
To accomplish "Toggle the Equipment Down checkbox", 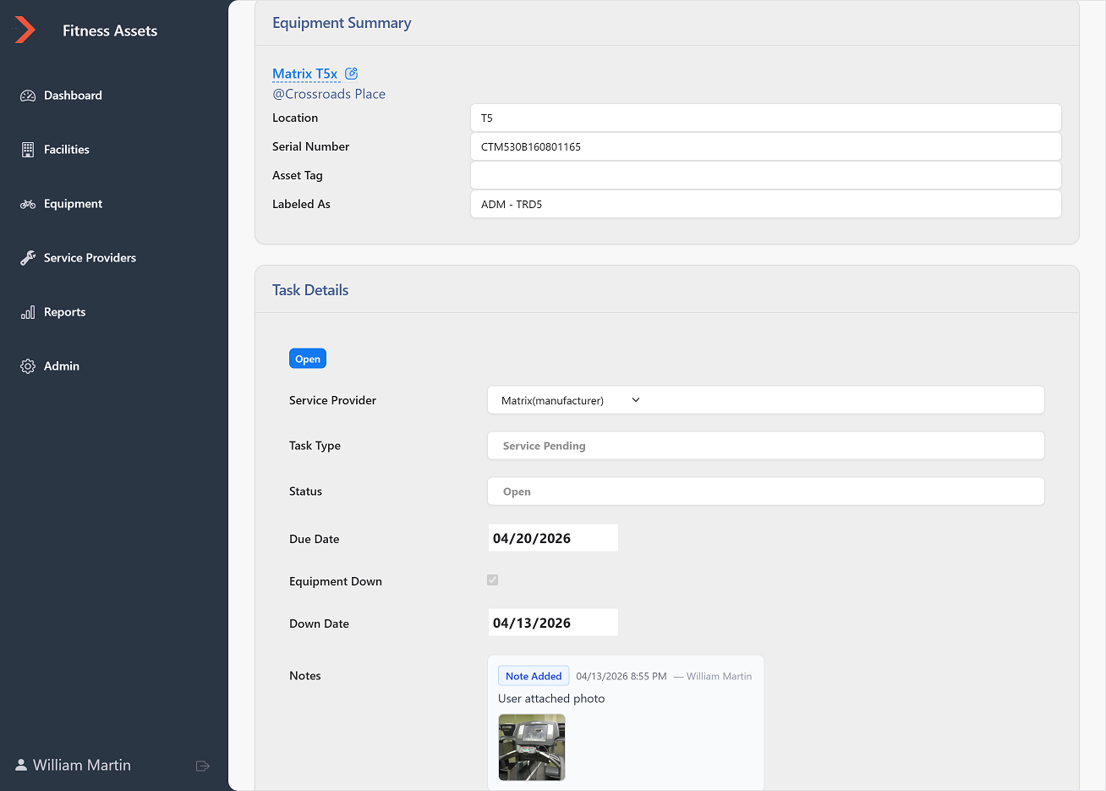I will pyautogui.click(x=492, y=580).
